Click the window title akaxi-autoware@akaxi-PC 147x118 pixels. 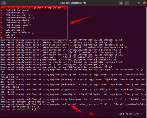pyautogui.click(x=74, y=3)
